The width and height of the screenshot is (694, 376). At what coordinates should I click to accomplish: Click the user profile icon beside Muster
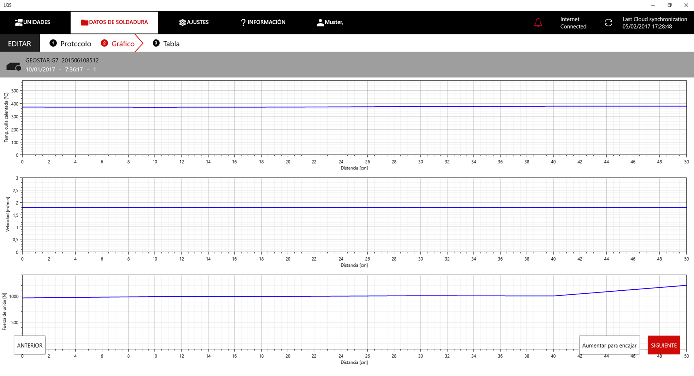[x=320, y=22]
